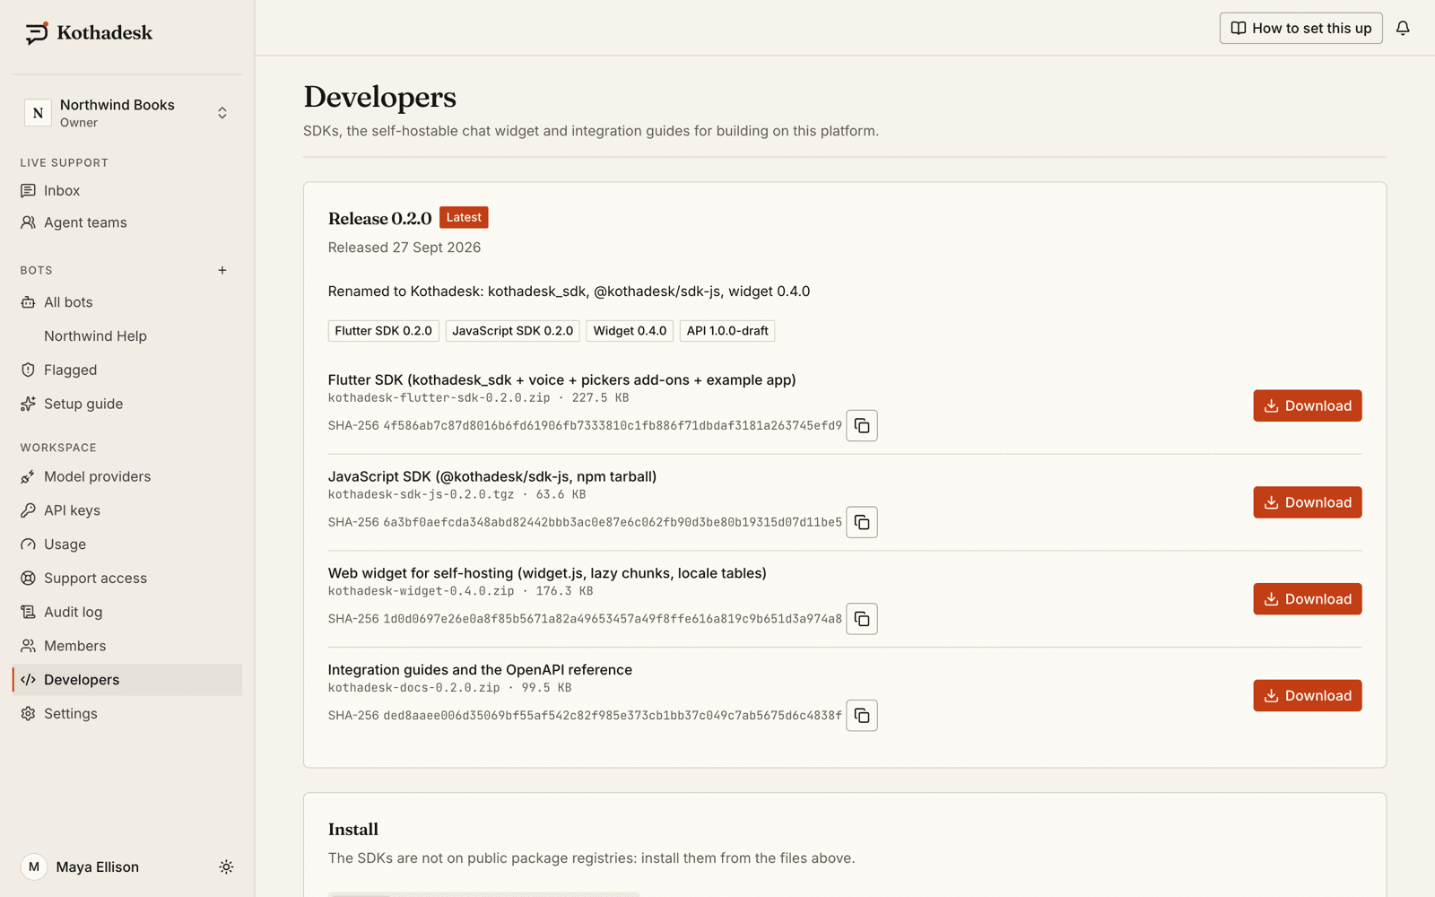Open API keys
This screenshot has height=897, width=1435.
coord(126,510)
